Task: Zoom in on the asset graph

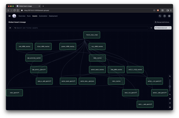Action: click(170, 76)
